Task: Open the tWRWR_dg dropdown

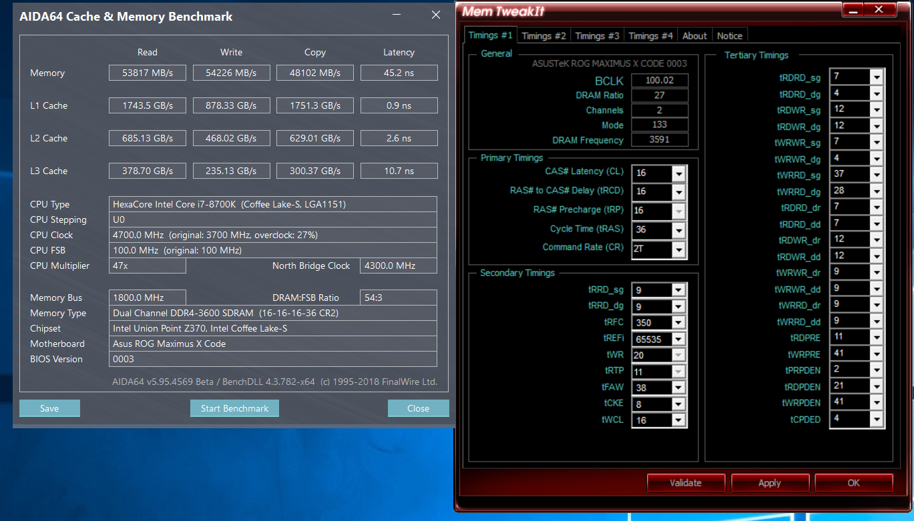Action: [x=877, y=159]
